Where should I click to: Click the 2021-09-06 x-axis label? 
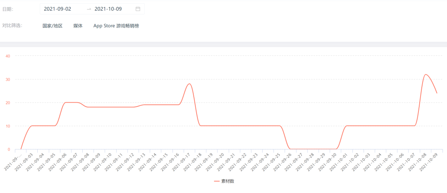(58, 161)
